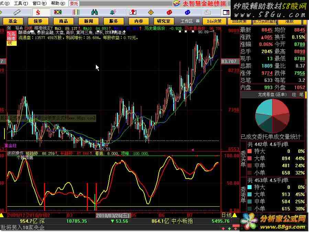Screen dimensions: 309x232
Task: Click the binoculars search toolbar icon
Action: click(95, 12)
